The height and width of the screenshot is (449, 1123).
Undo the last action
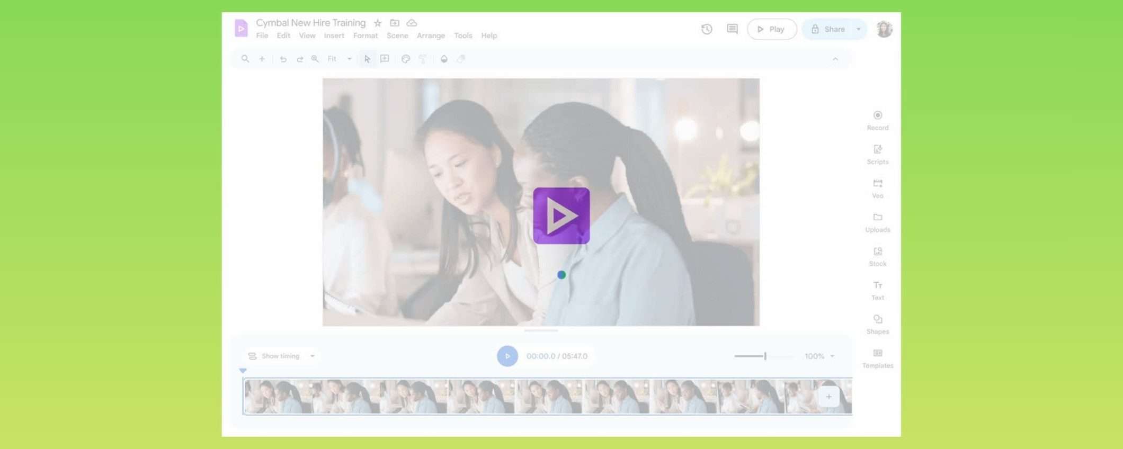tap(283, 59)
